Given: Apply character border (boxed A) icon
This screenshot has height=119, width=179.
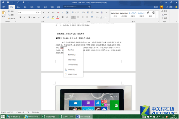Looking at the screenshot, I should (67, 13).
